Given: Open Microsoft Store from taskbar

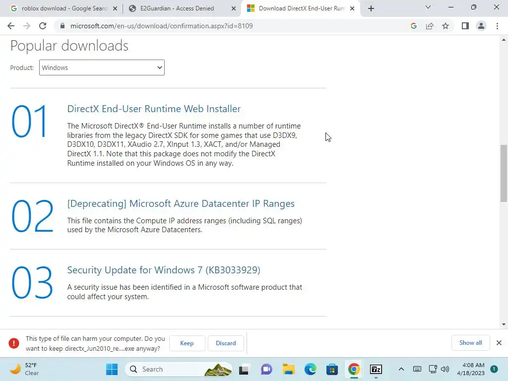Looking at the screenshot, I should click(332, 369).
